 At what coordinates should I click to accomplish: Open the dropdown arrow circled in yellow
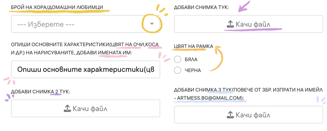152,24
